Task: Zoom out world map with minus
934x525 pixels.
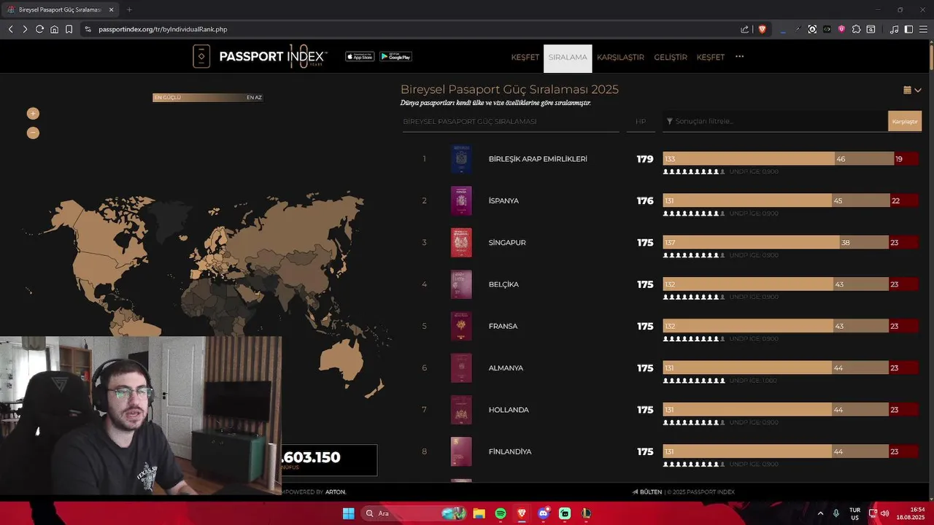Action: click(33, 133)
